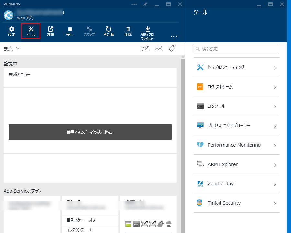Click the 参照 browse icon

tap(50, 31)
